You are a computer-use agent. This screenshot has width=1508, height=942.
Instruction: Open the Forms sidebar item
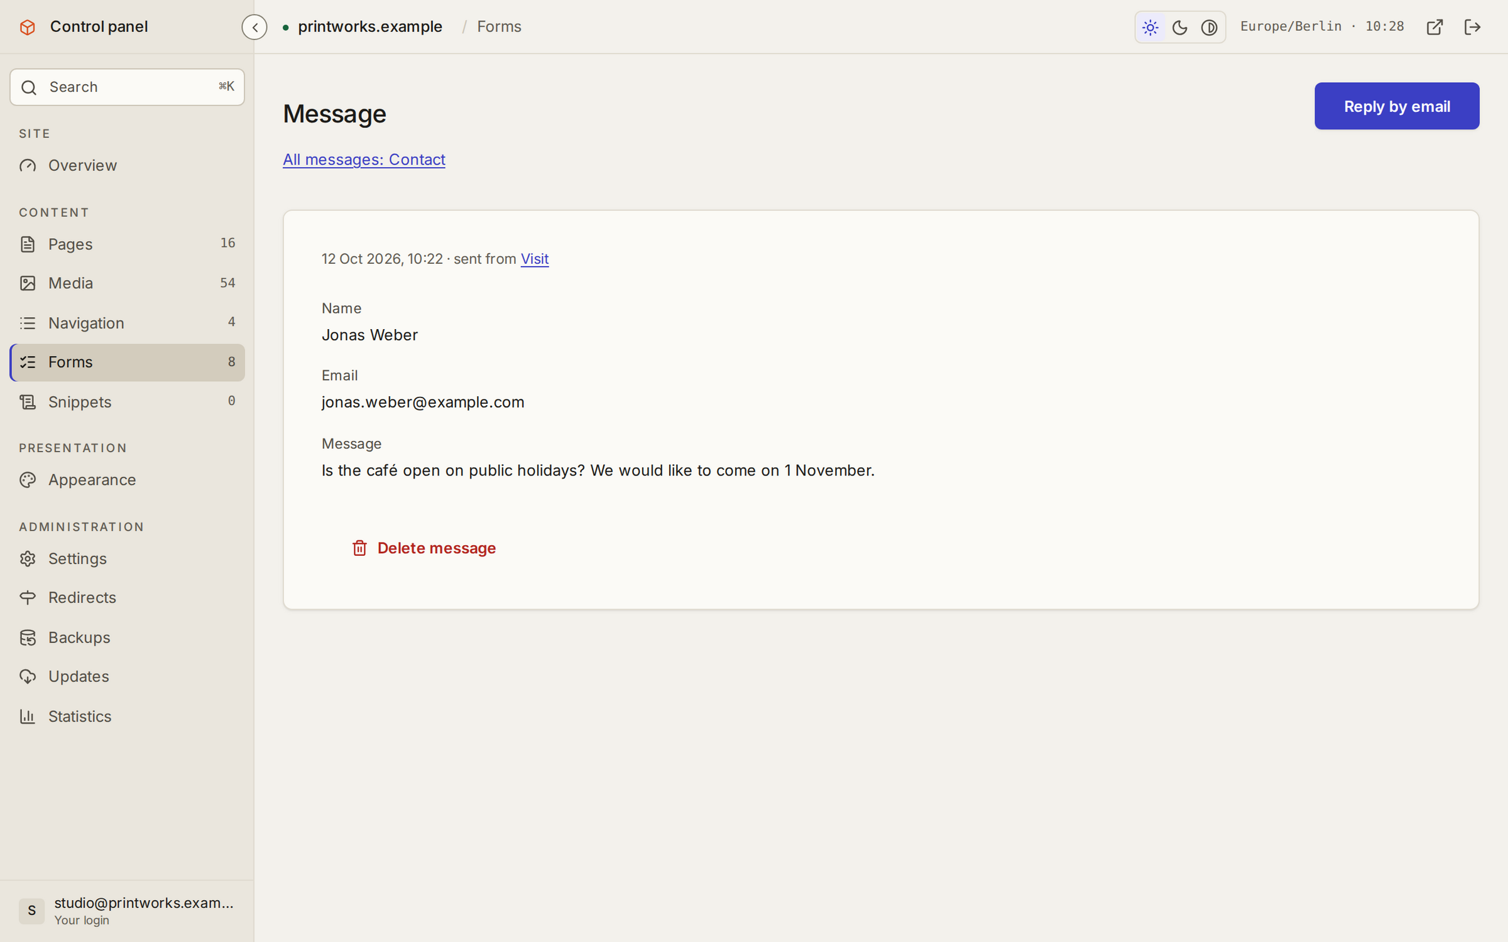click(x=127, y=362)
